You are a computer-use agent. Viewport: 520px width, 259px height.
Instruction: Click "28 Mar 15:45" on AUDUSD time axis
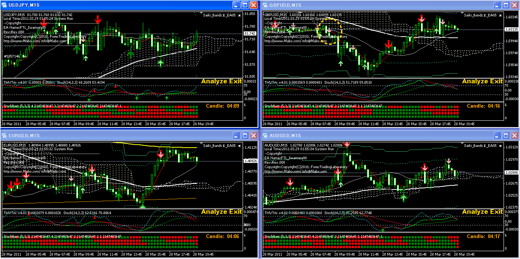(416, 255)
